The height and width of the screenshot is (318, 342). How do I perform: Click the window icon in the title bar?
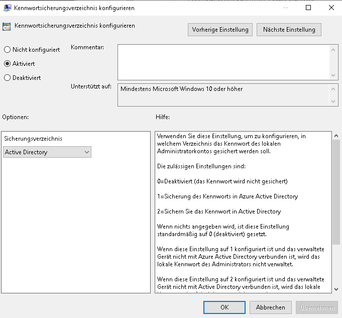[x=7, y=8]
